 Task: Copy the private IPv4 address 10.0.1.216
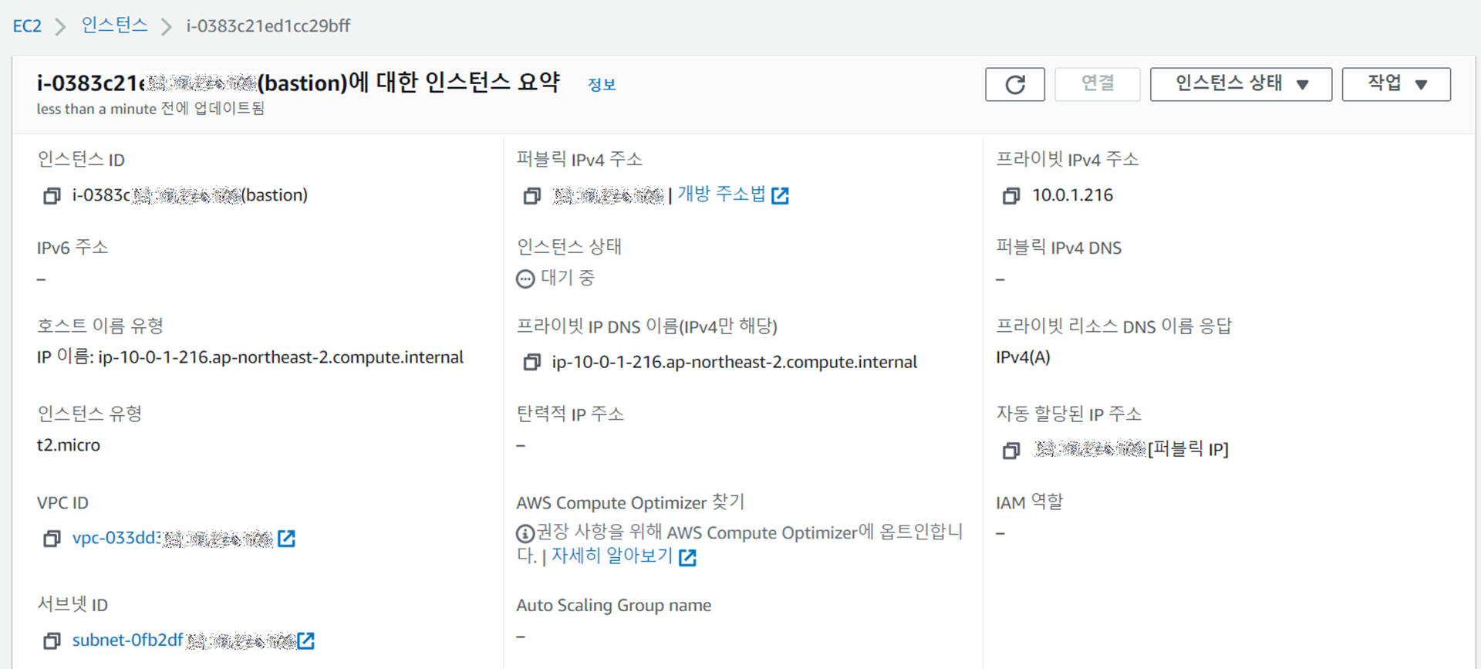click(x=1010, y=196)
